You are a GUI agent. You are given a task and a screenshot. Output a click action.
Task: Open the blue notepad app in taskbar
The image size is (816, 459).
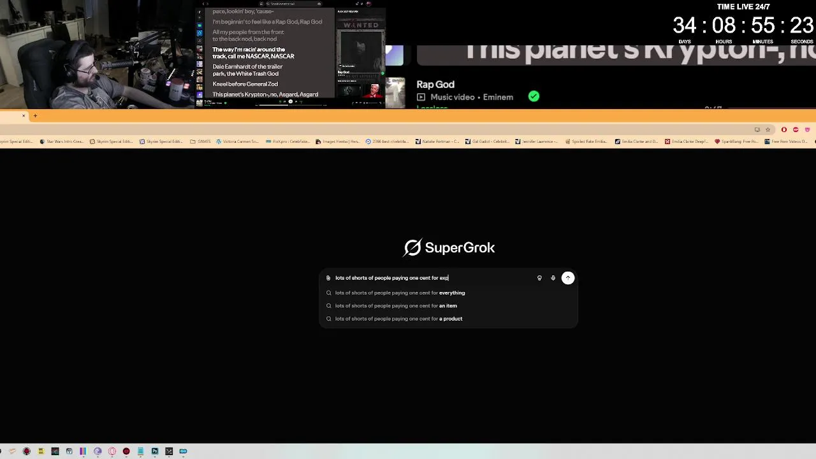(140, 451)
